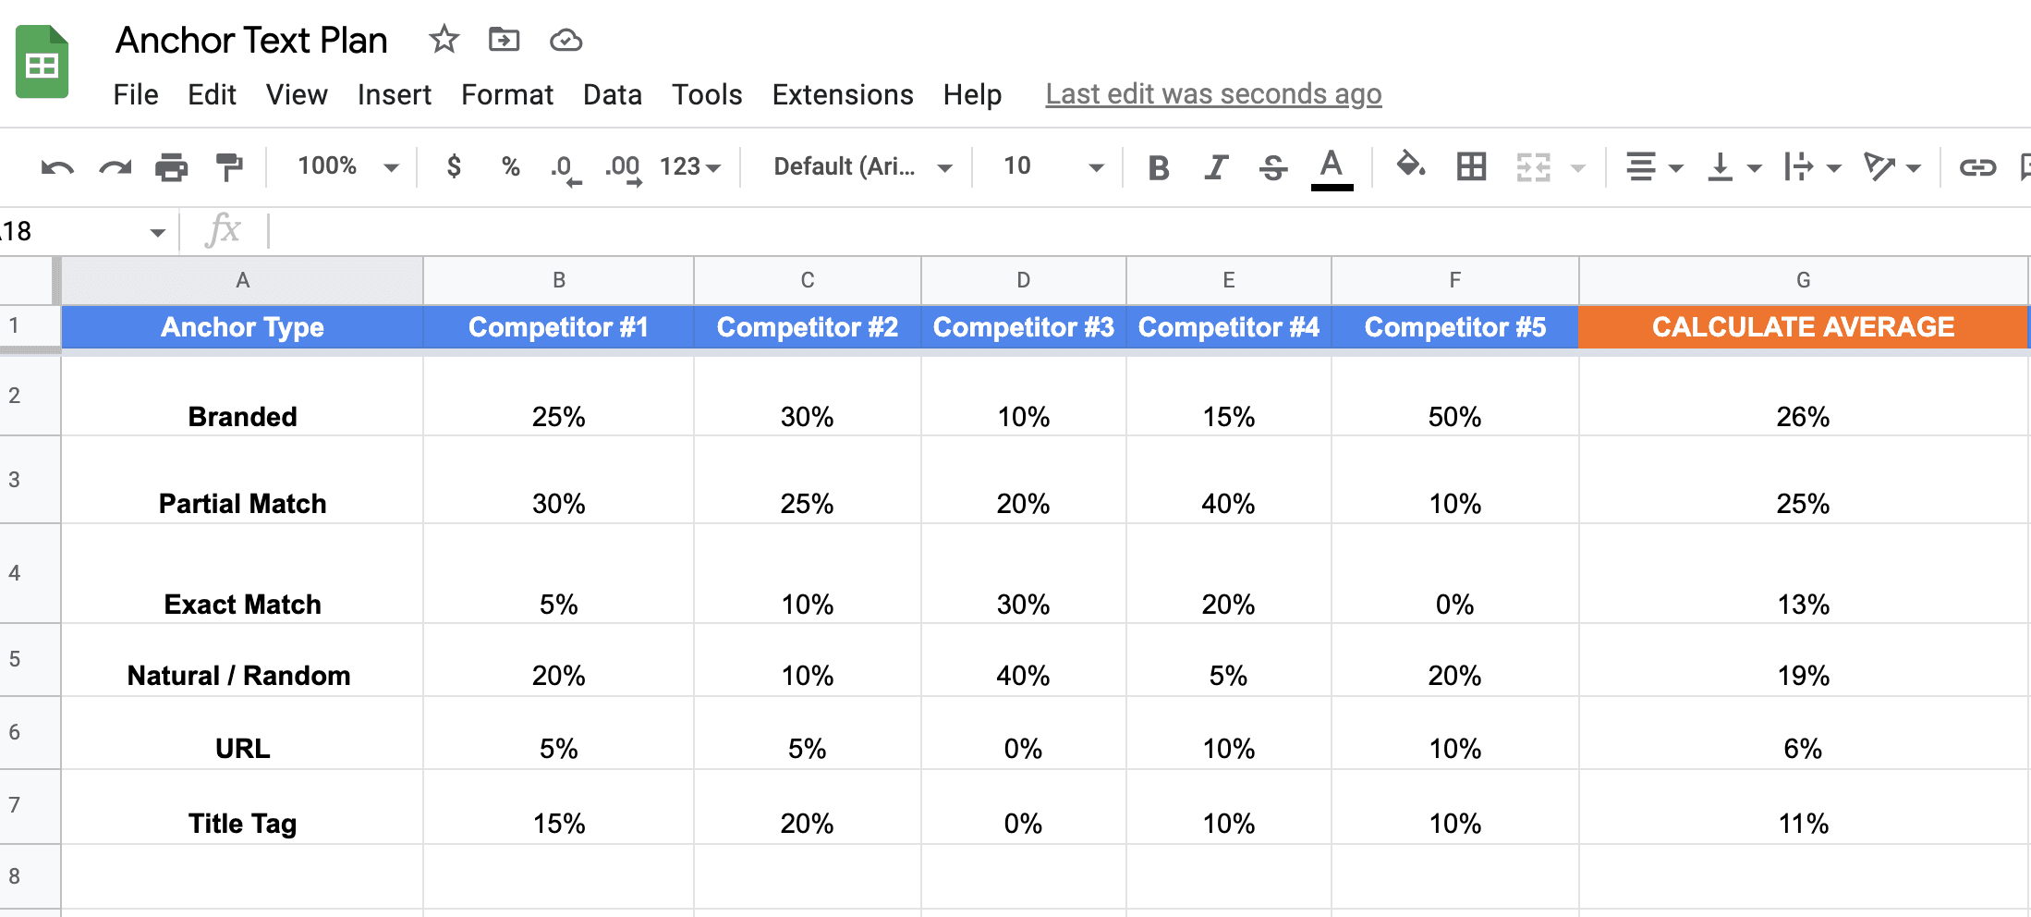This screenshot has width=2031, height=917.
Task: Open the 123 number format dropdown
Action: (689, 166)
